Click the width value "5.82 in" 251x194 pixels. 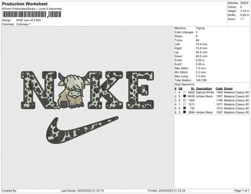click(x=244, y=15)
